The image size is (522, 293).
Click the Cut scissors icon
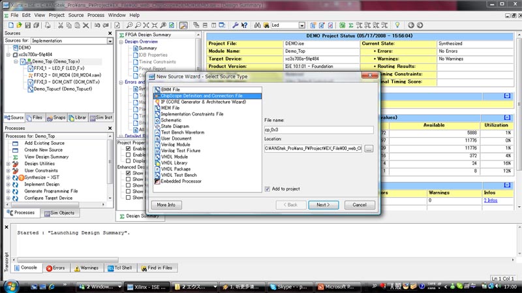(x=60, y=25)
